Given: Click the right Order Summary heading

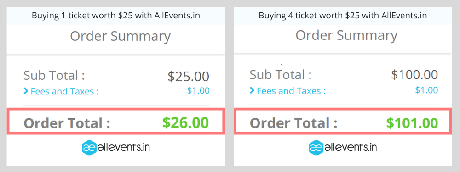Looking at the screenshot, I should [346, 35].
